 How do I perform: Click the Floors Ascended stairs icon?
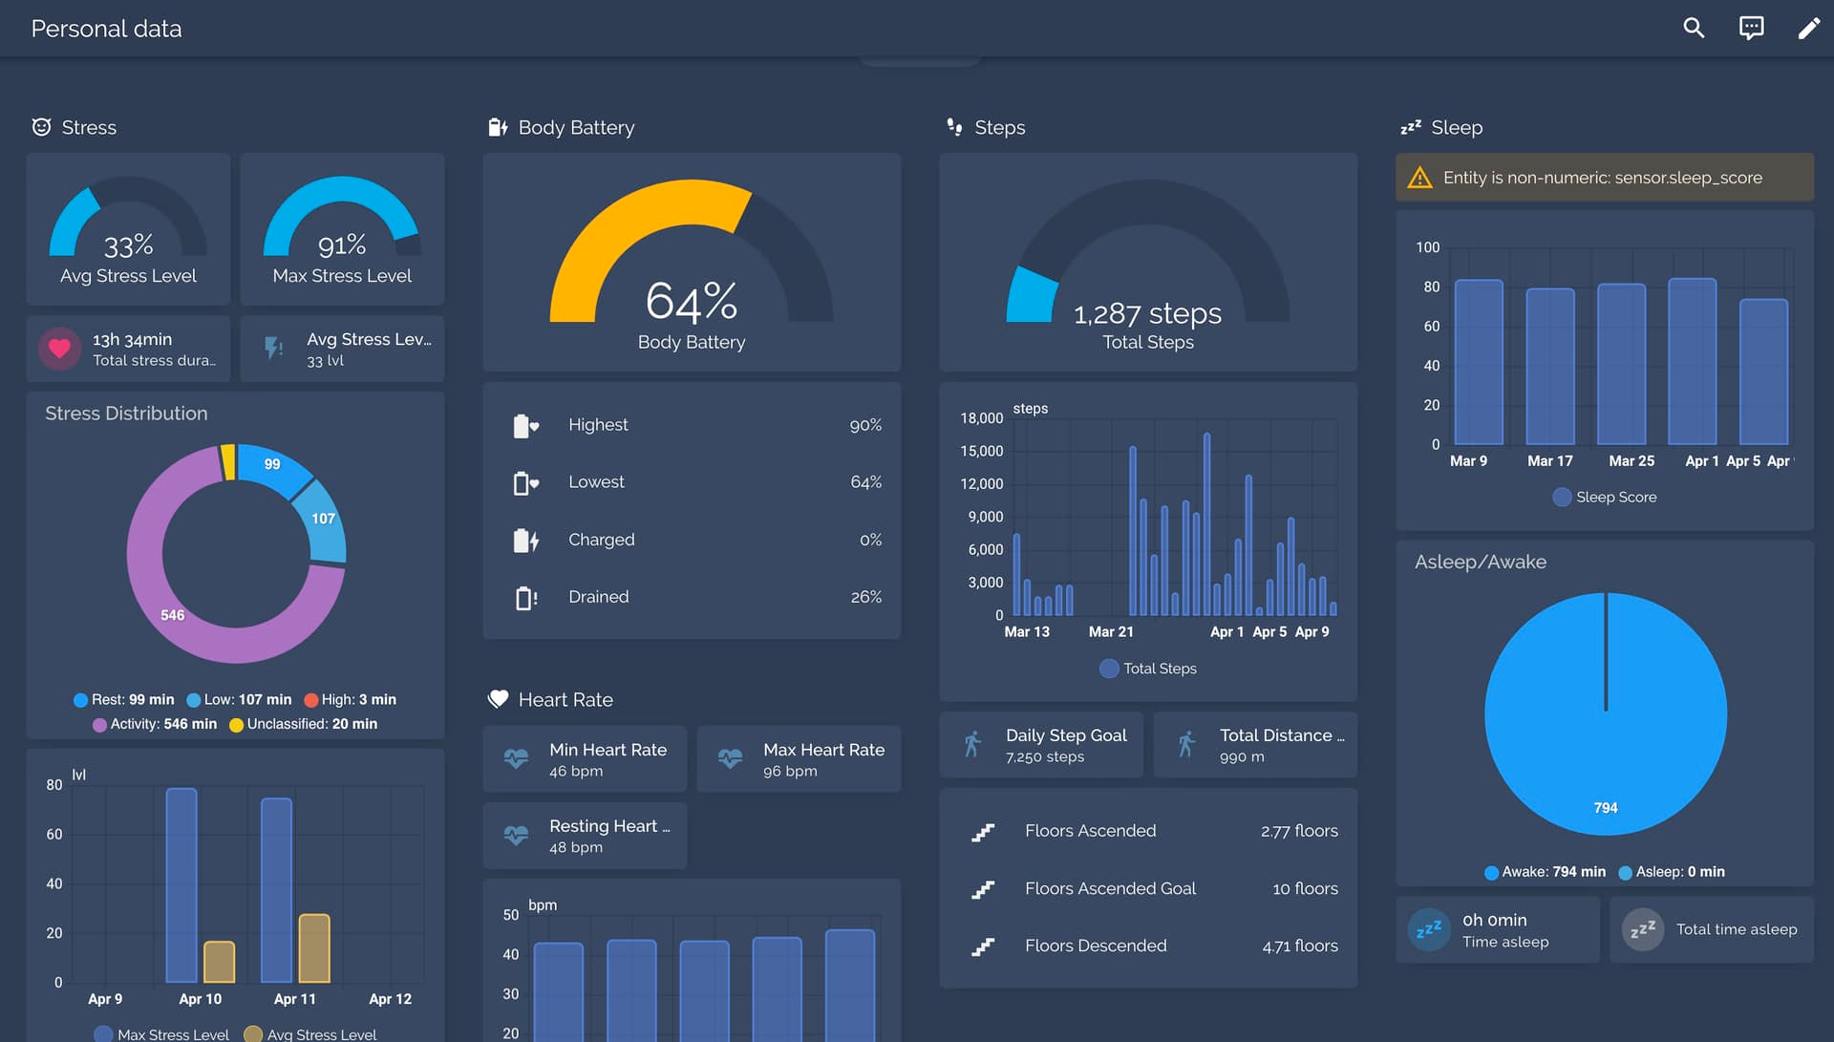(x=983, y=832)
